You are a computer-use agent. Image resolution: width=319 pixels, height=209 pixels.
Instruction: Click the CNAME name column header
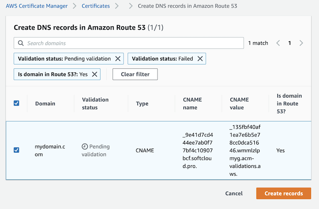tap(193, 104)
